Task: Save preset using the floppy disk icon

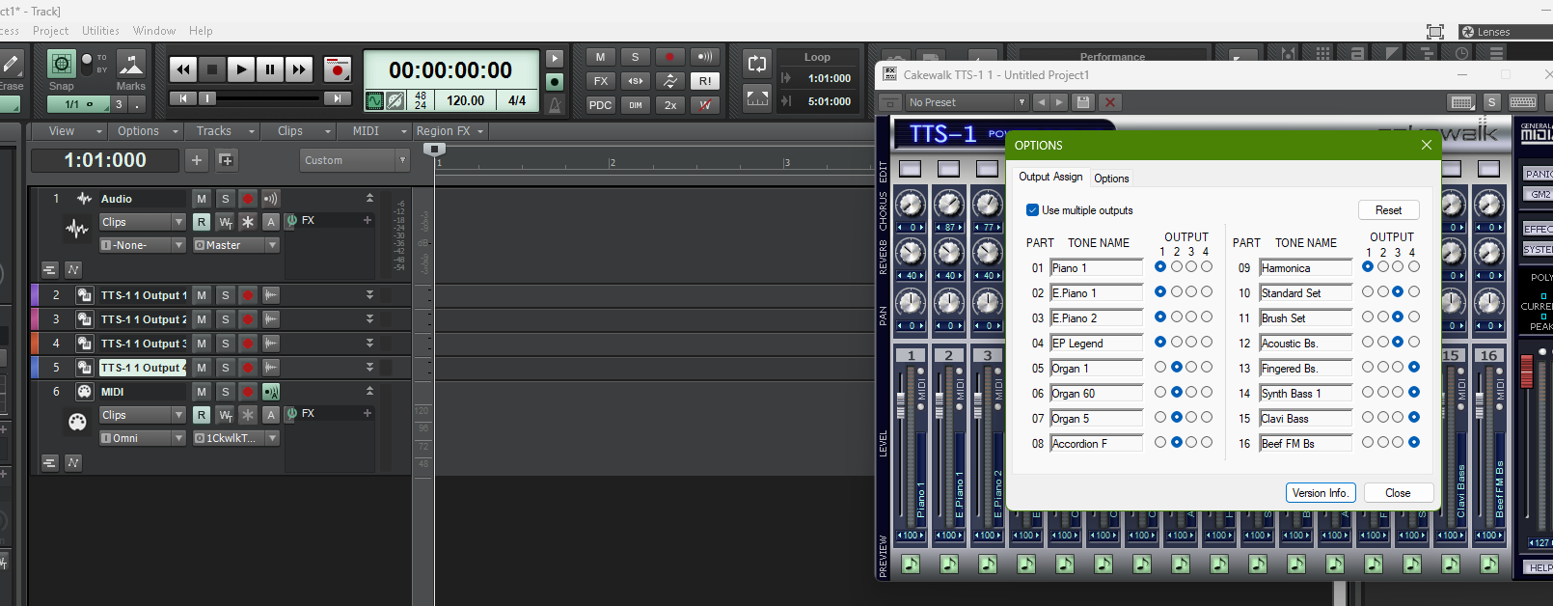Action: tap(1083, 102)
